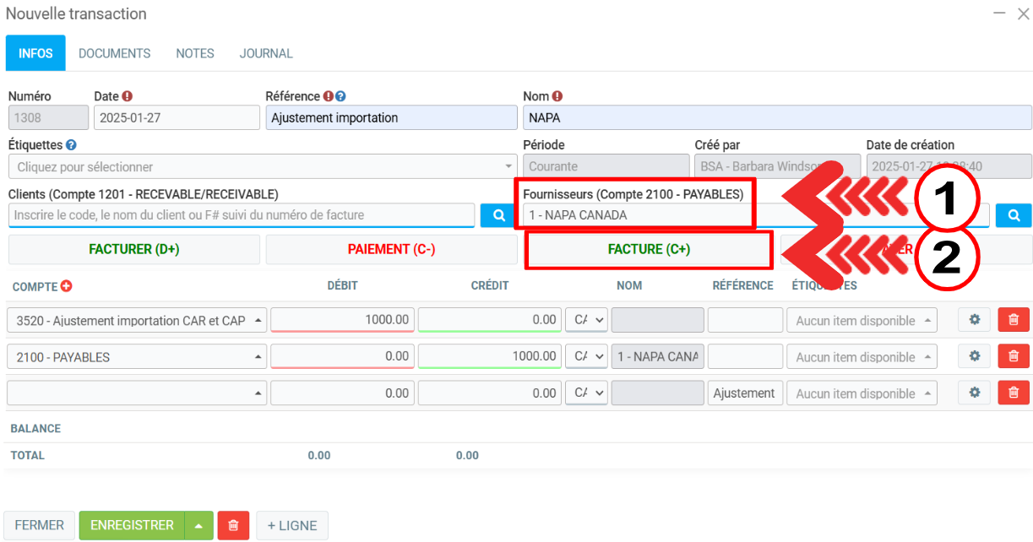The width and height of the screenshot is (1033, 542).
Task: Open the Étiquettes 'Cliquez pour sélectionner' dropdown
Action: [x=262, y=167]
